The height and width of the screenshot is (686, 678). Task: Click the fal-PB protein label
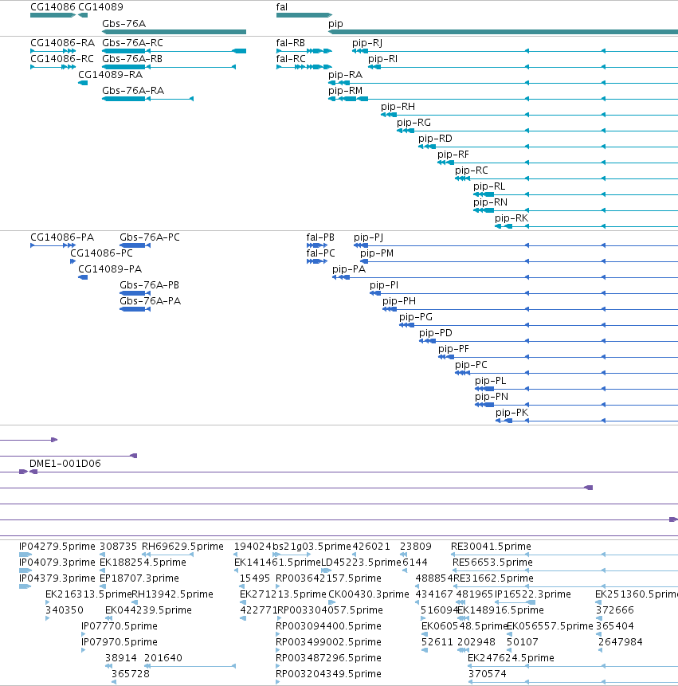(320, 237)
